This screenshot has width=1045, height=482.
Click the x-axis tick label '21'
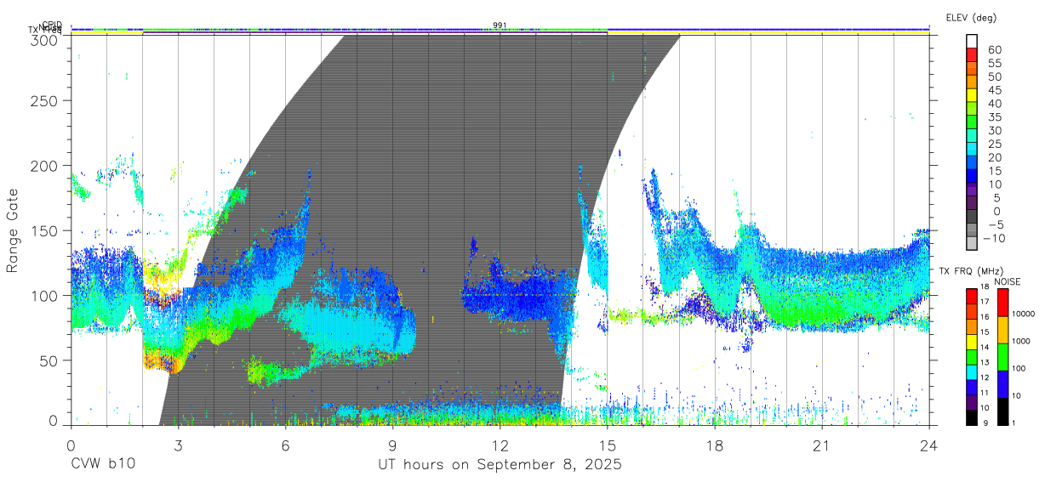coord(821,445)
